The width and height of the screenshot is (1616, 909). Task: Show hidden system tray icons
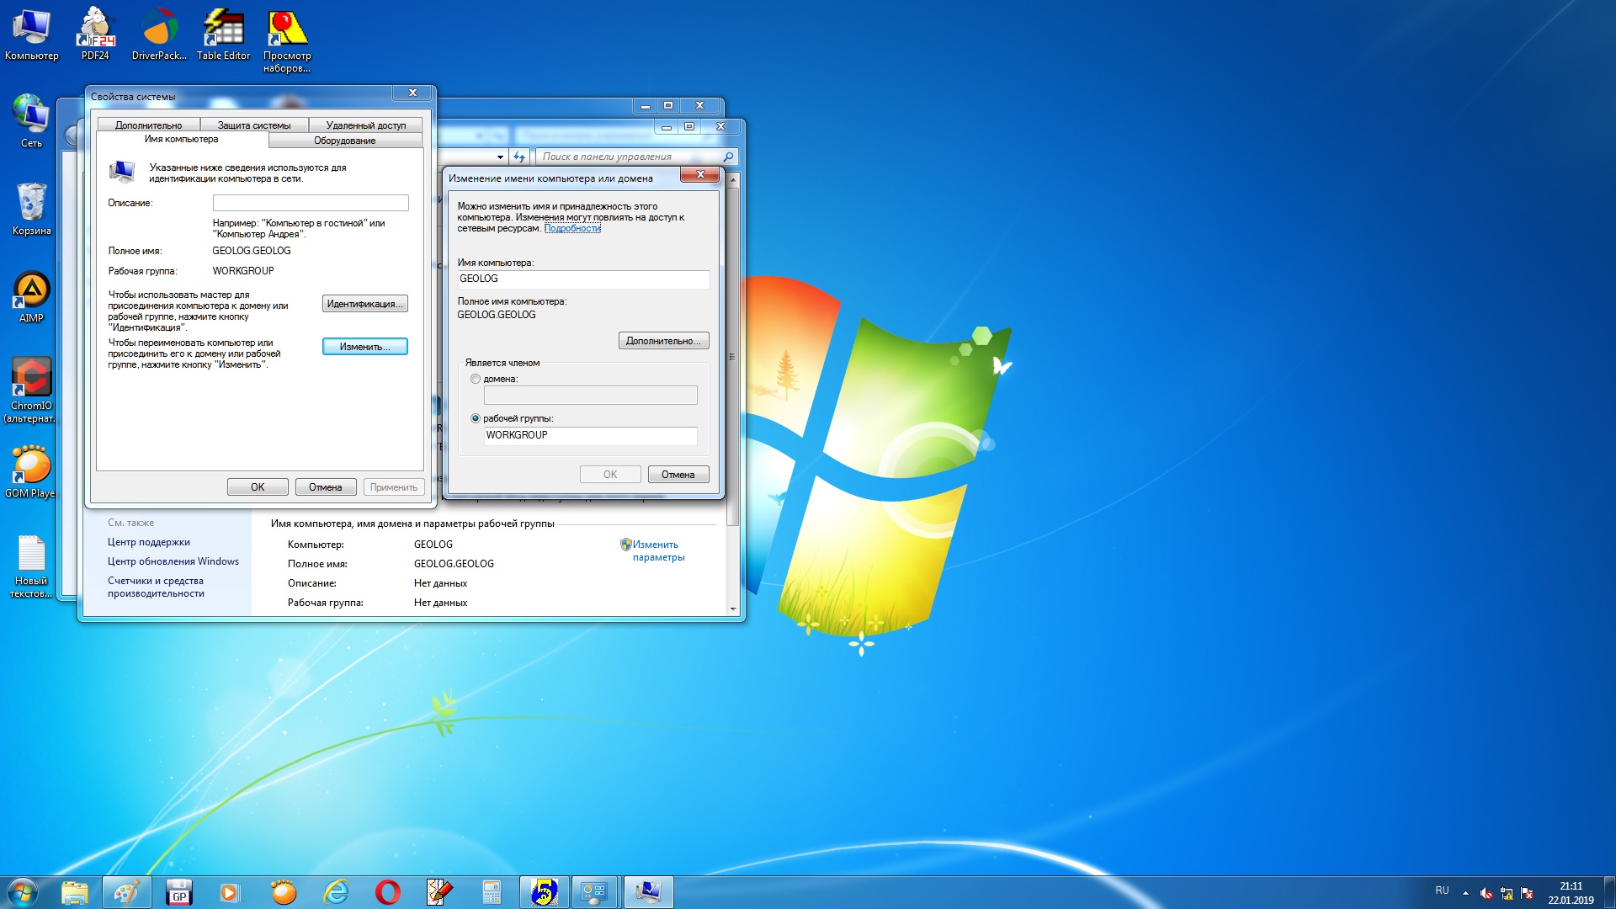[x=1465, y=893]
